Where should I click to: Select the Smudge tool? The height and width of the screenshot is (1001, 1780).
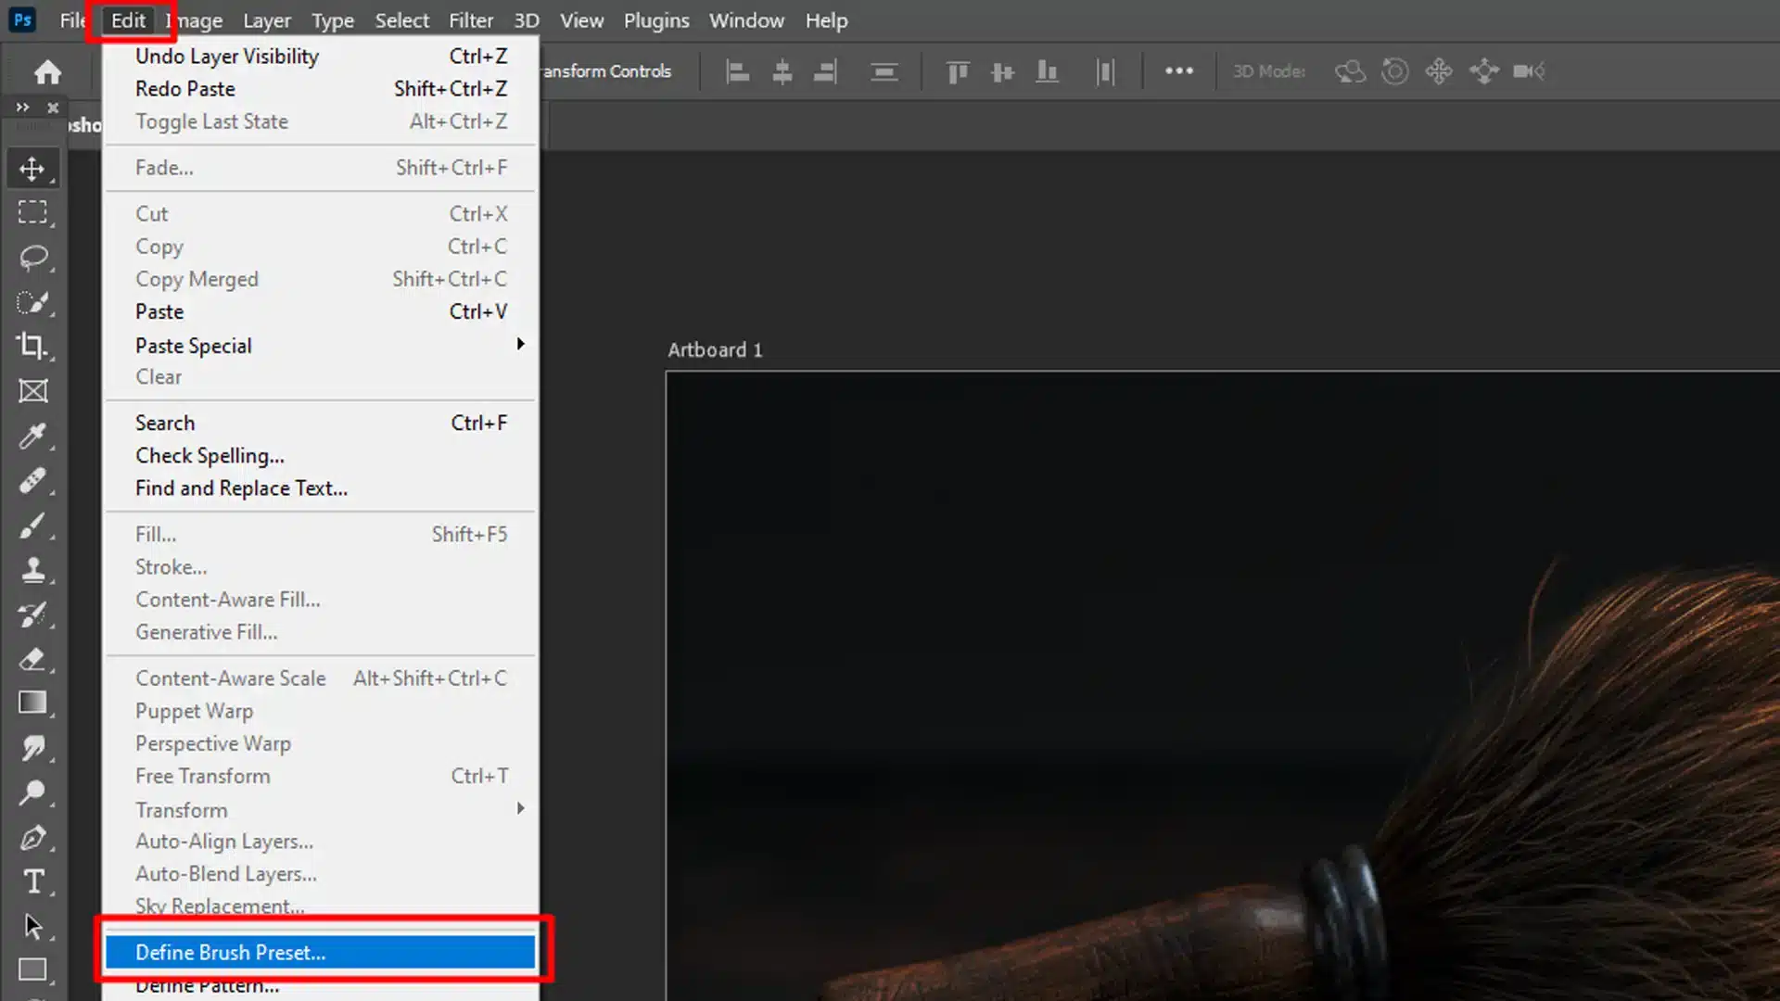(x=32, y=748)
